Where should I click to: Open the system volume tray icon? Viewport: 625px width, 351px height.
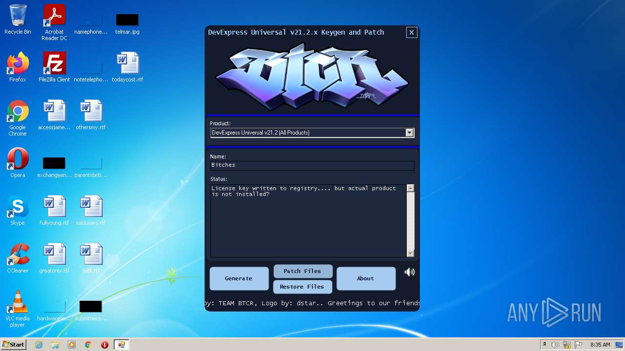pyautogui.click(x=555, y=345)
